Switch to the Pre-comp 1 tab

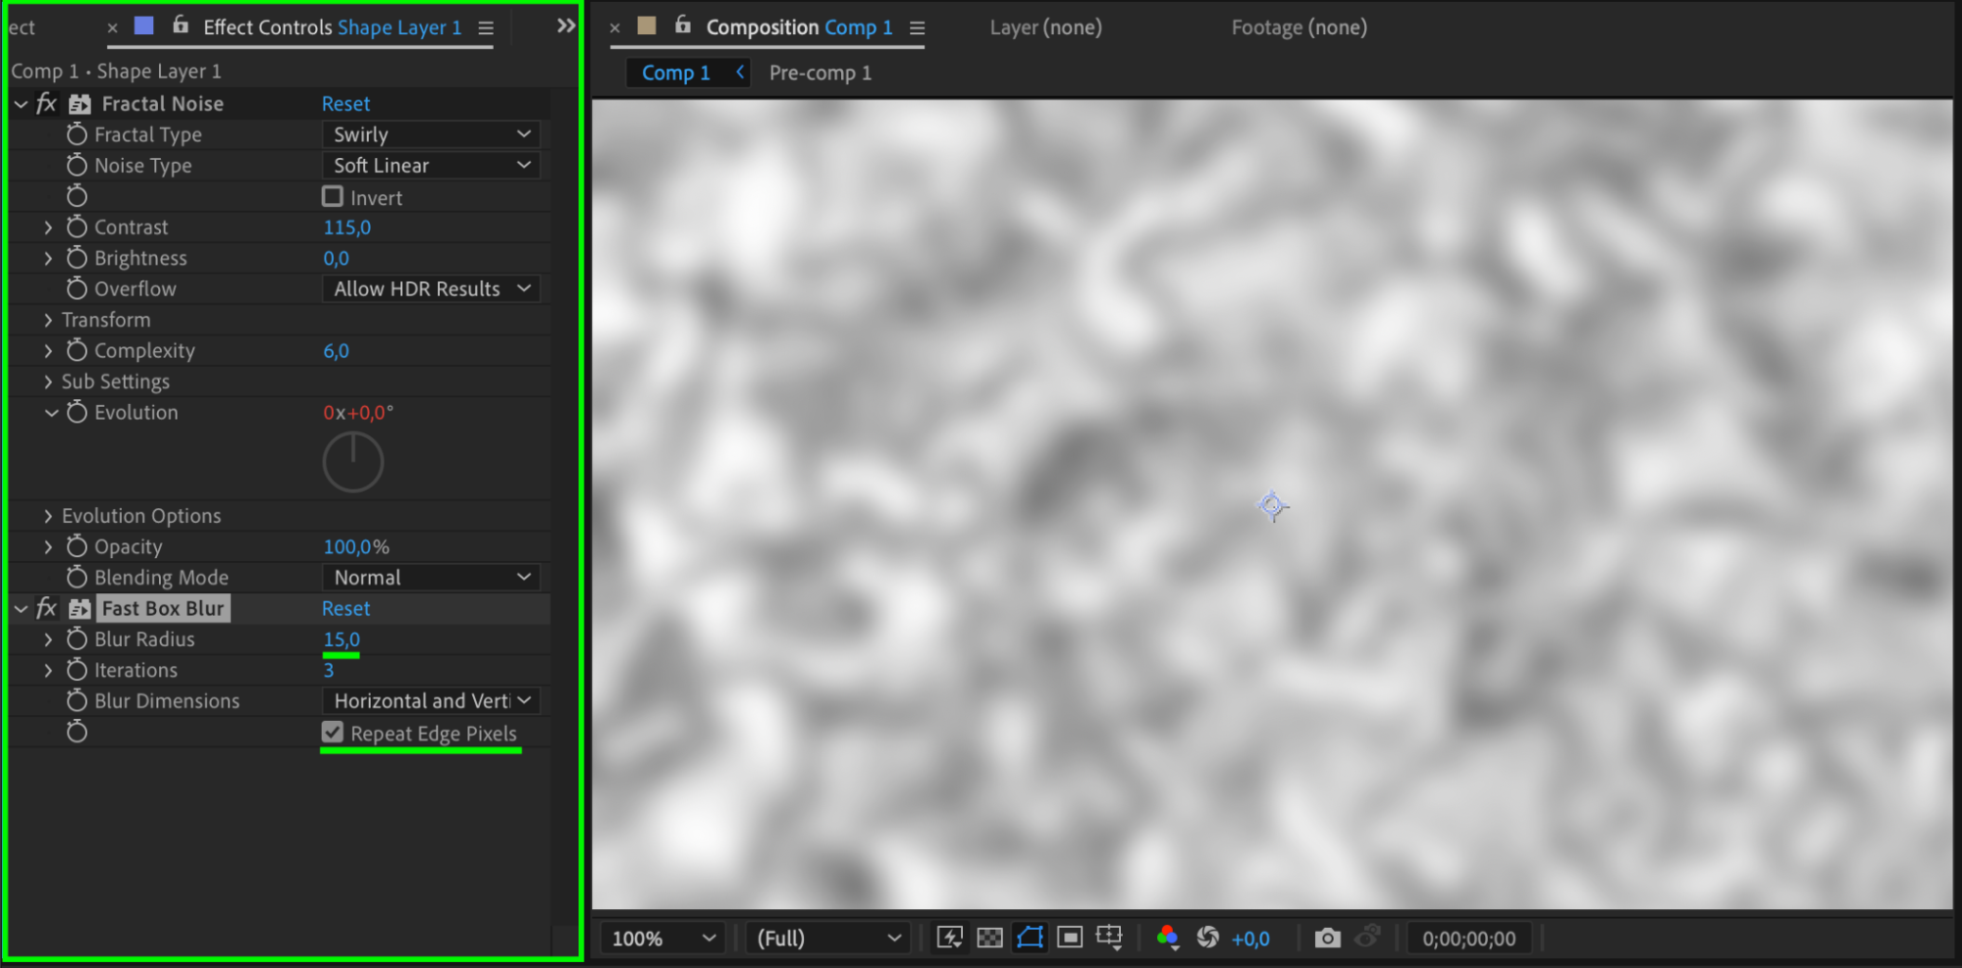click(821, 73)
